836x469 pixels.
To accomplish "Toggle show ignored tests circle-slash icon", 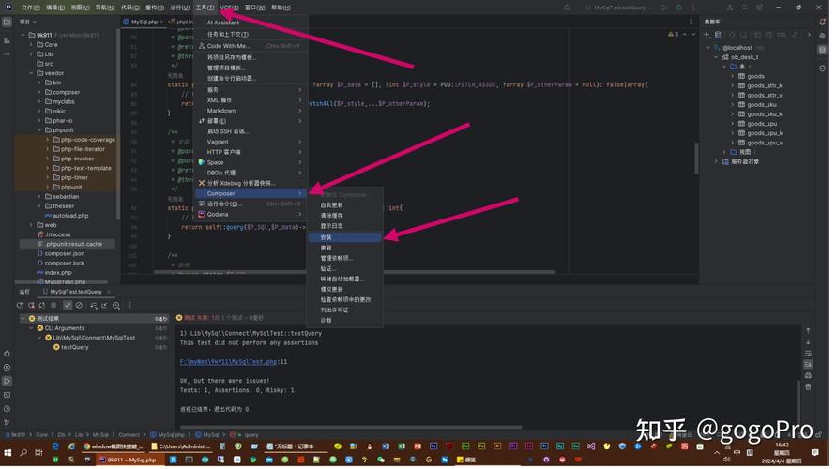I will tap(79, 307).
